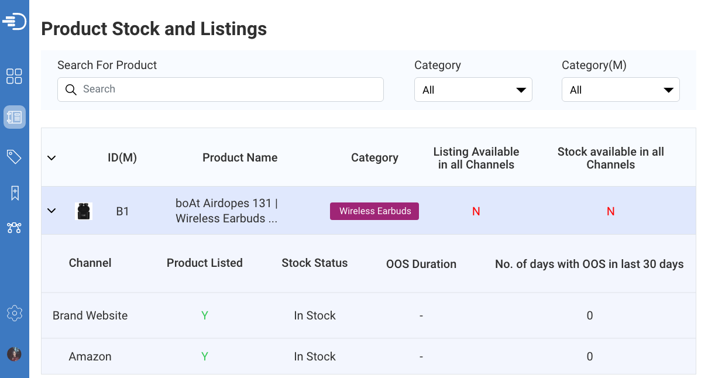Click the green Y for Brand Website listing
The width and height of the screenshot is (708, 378).
pyautogui.click(x=205, y=315)
